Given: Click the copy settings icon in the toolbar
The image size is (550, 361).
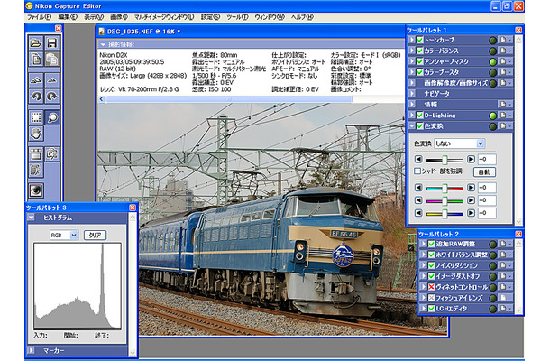Looking at the screenshot, I should pyautogui.click(x=36, y=59).
